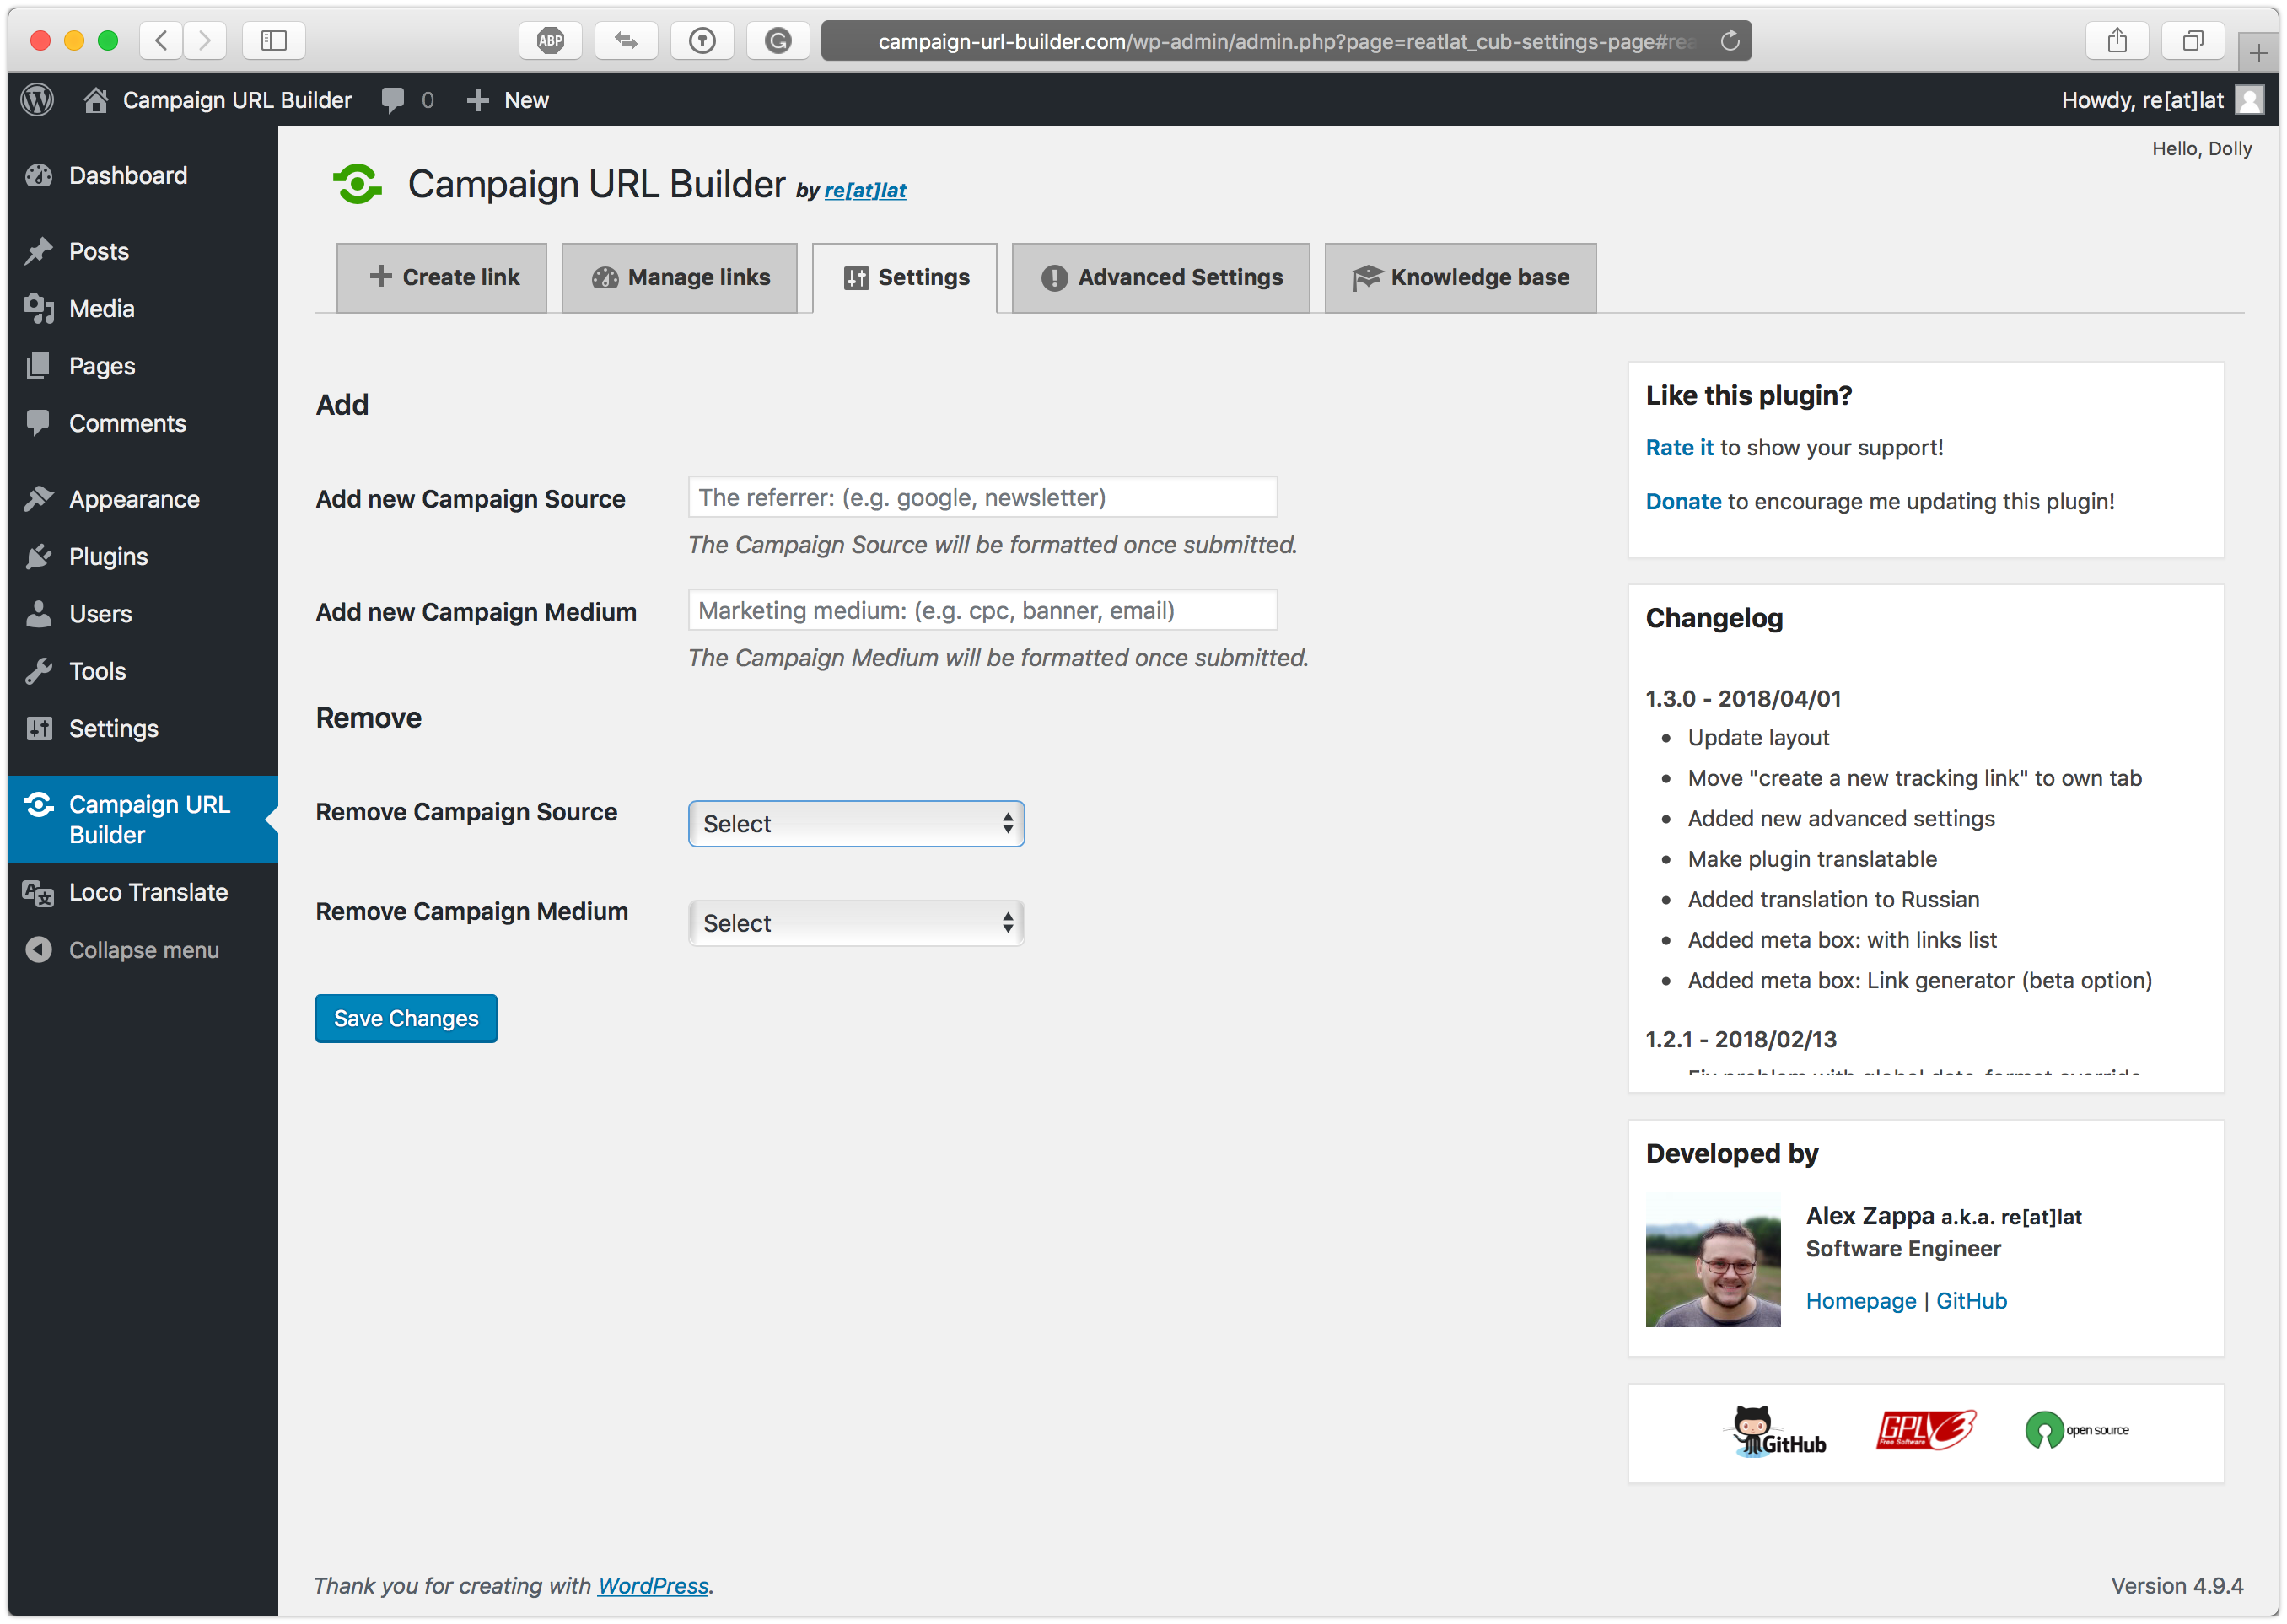Open the Safari show-tabs overview icon
This screenshot has width=2287, height=1624.
[x=2193, y=41]
